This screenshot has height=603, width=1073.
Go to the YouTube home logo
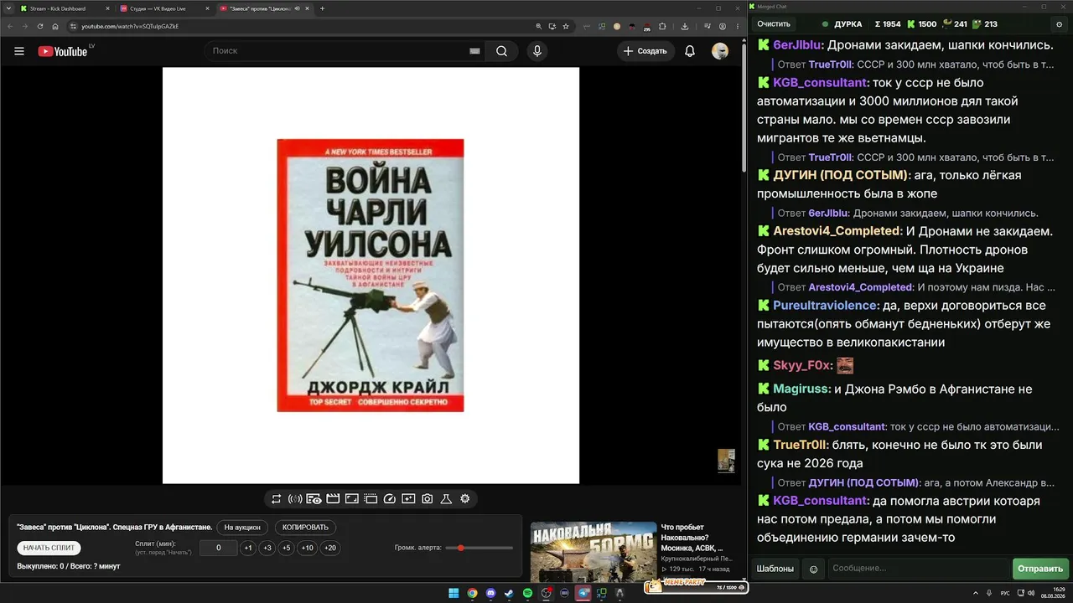(63, 51)
